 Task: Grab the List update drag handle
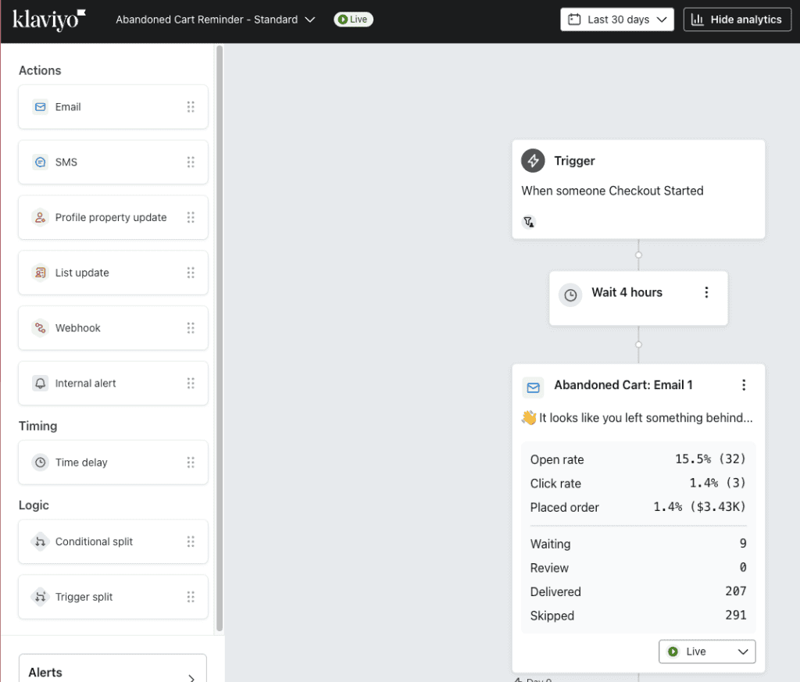click(191, 273)
